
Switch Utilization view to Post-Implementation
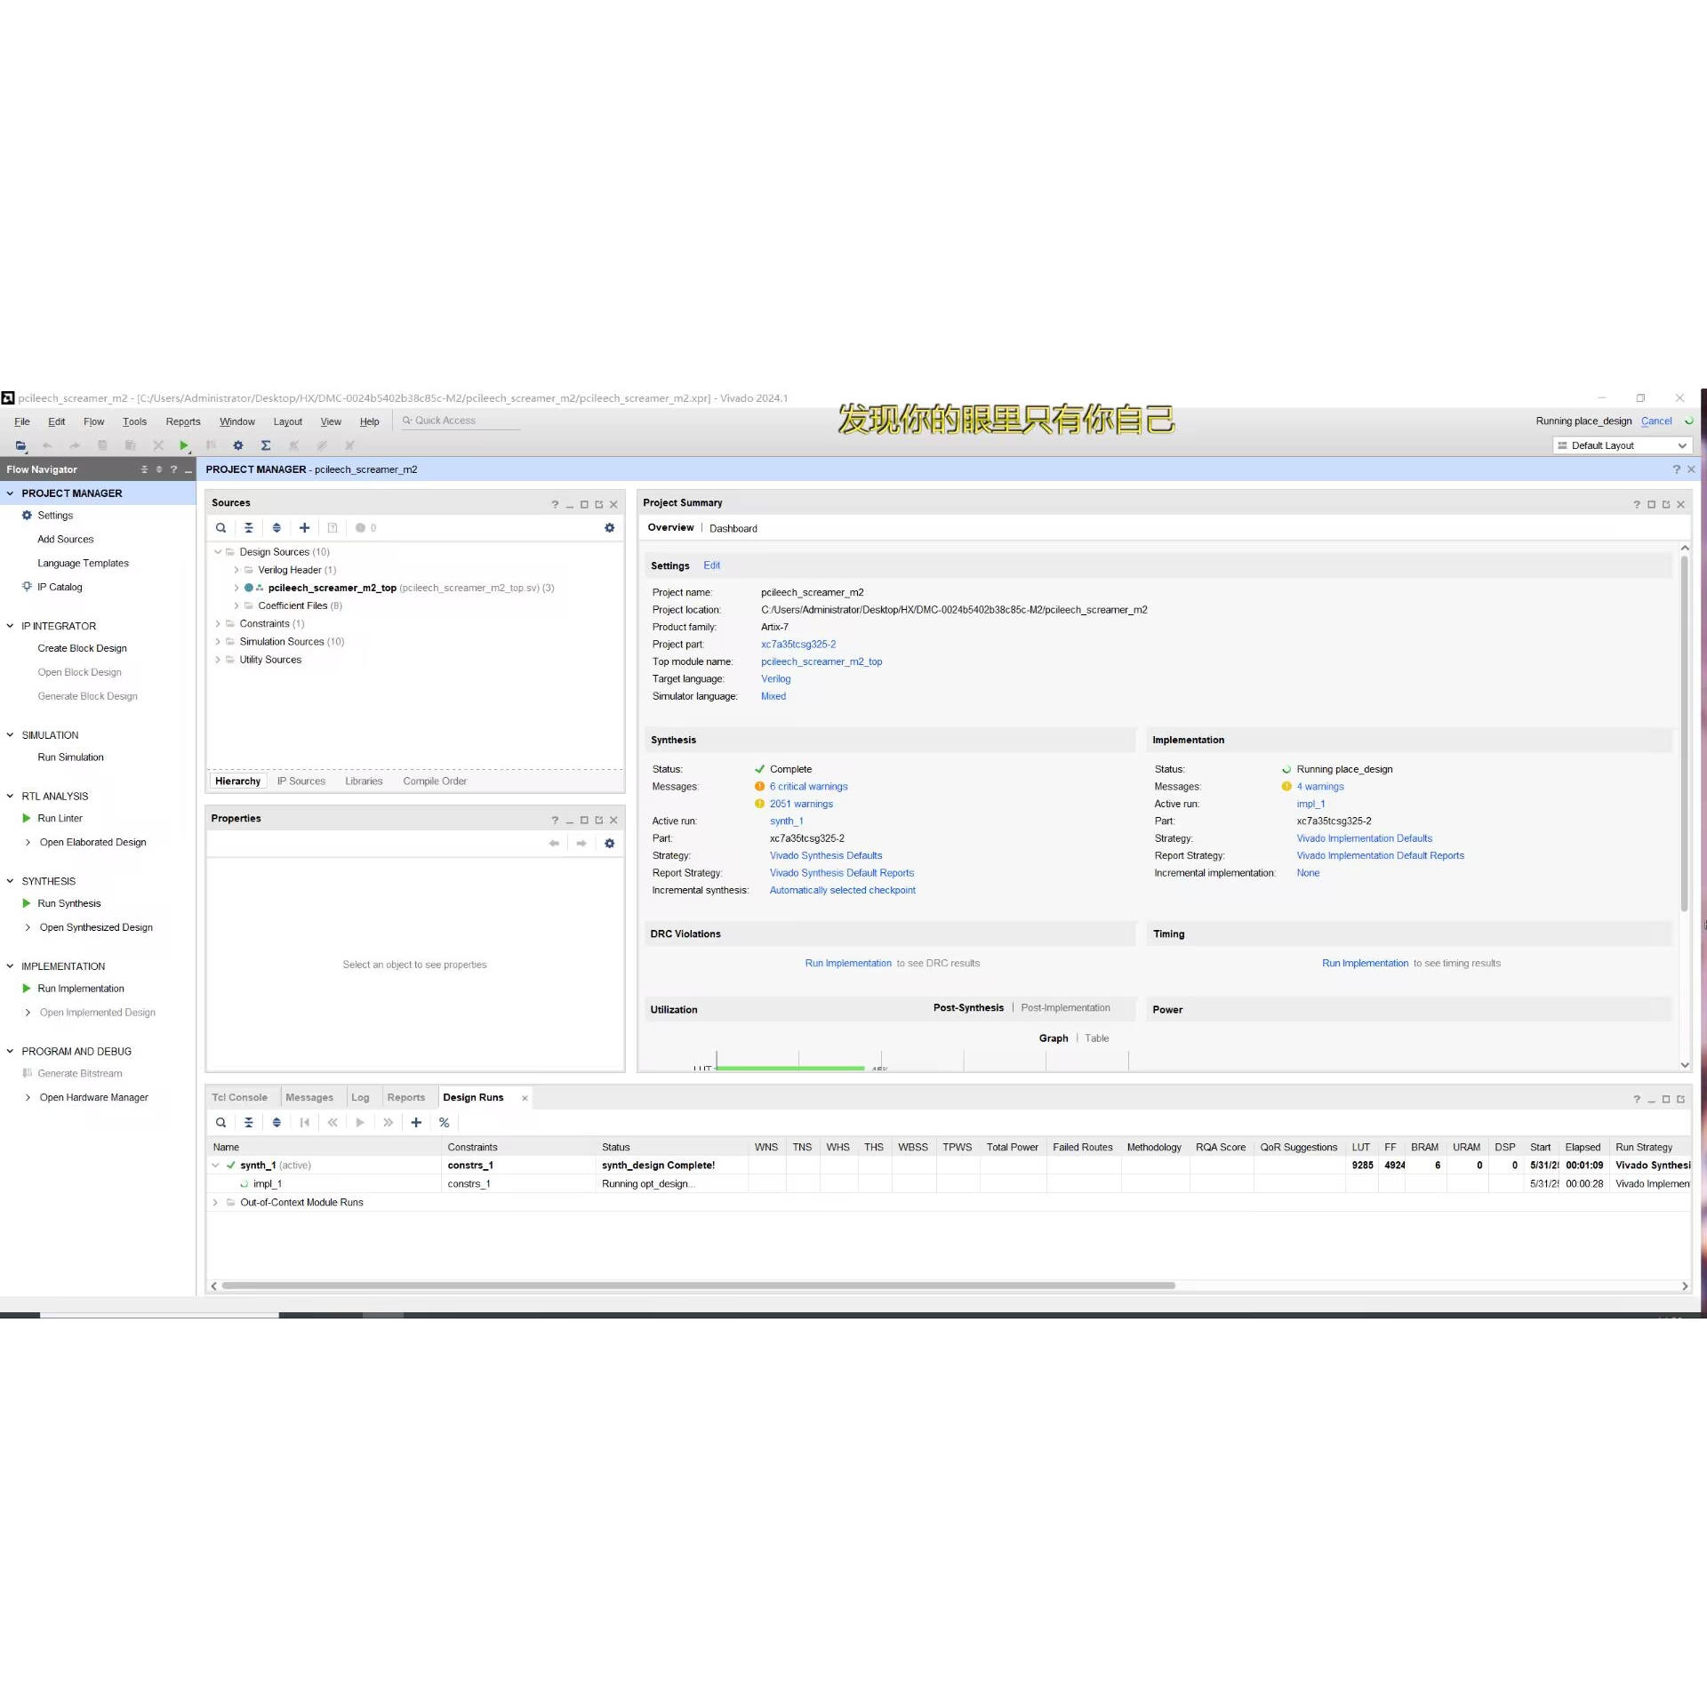point(1065,1008)
